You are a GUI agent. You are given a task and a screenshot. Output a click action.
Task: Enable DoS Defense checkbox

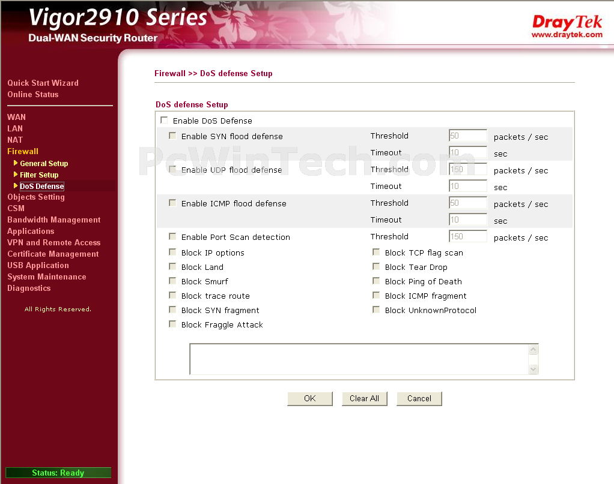164,120
